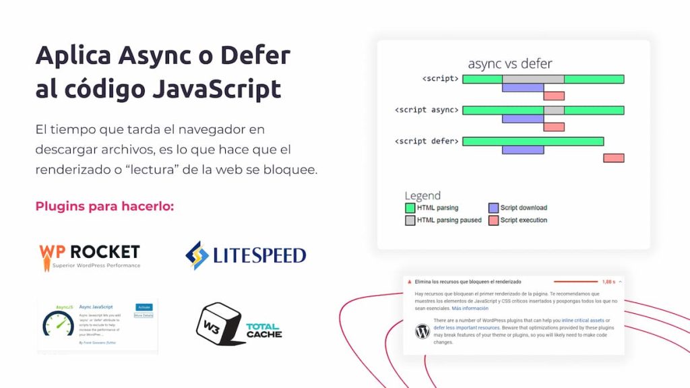The width and height of the screenshot is (690, 388).
Task: Select the blue Script download legend swatch
Action: coord(493,208)
